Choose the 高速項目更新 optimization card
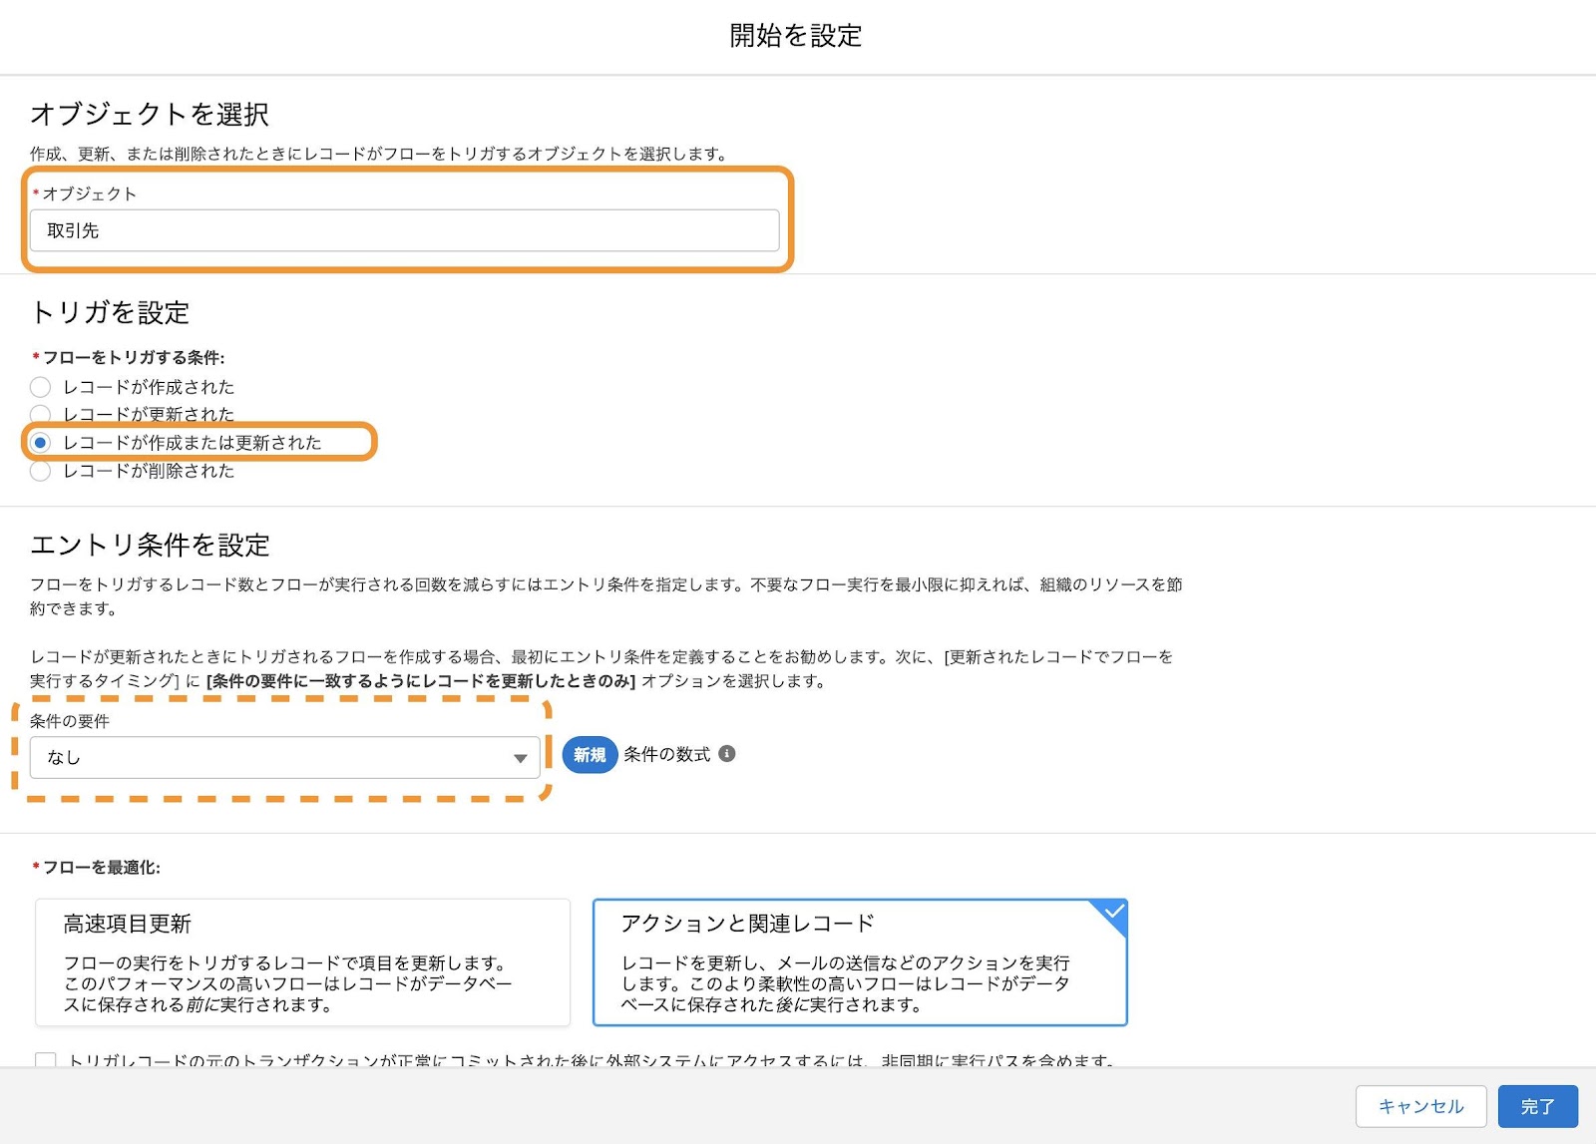 click(302, 962)
